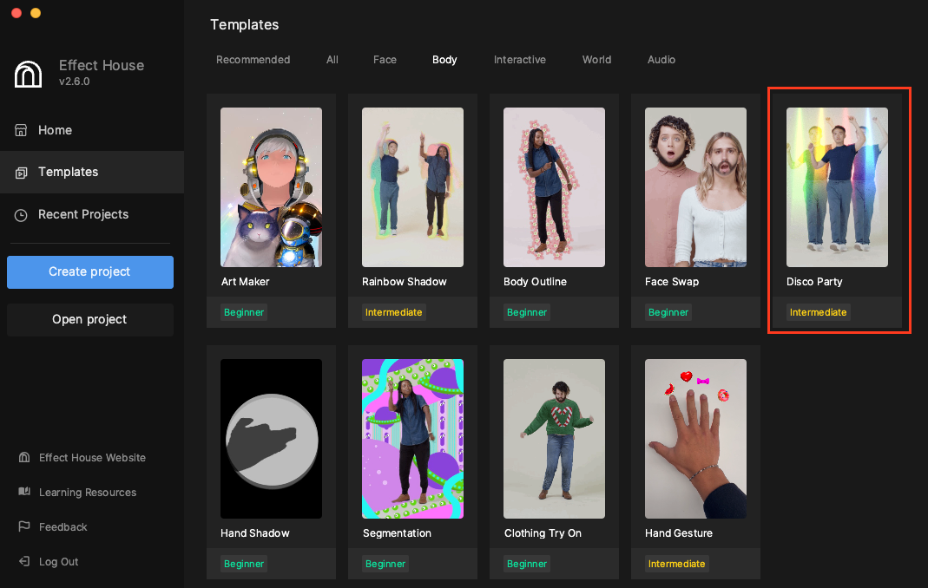Viewport: 928px width, 588px height.
Task: Click the Recent Projects clock icon
Action: click(x=21, y=215)
